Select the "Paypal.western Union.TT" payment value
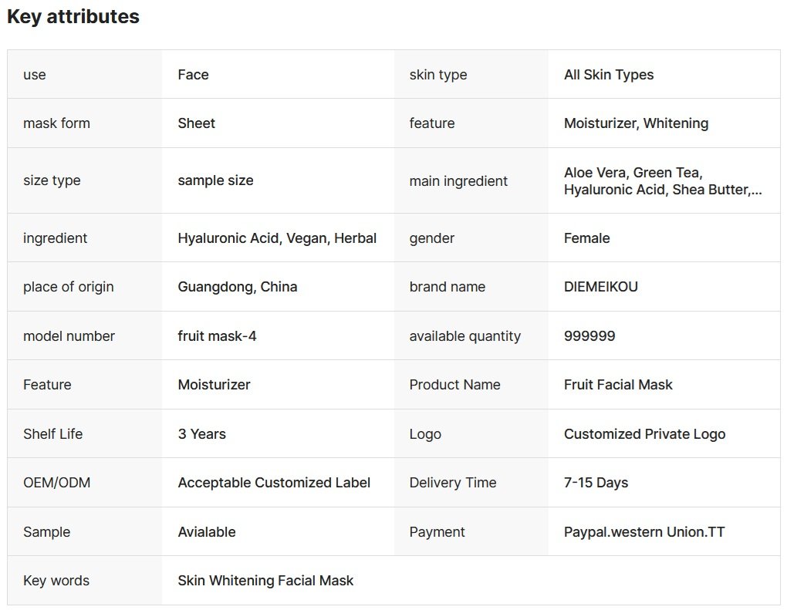This screenshot has height=610, width=787. 644,532
